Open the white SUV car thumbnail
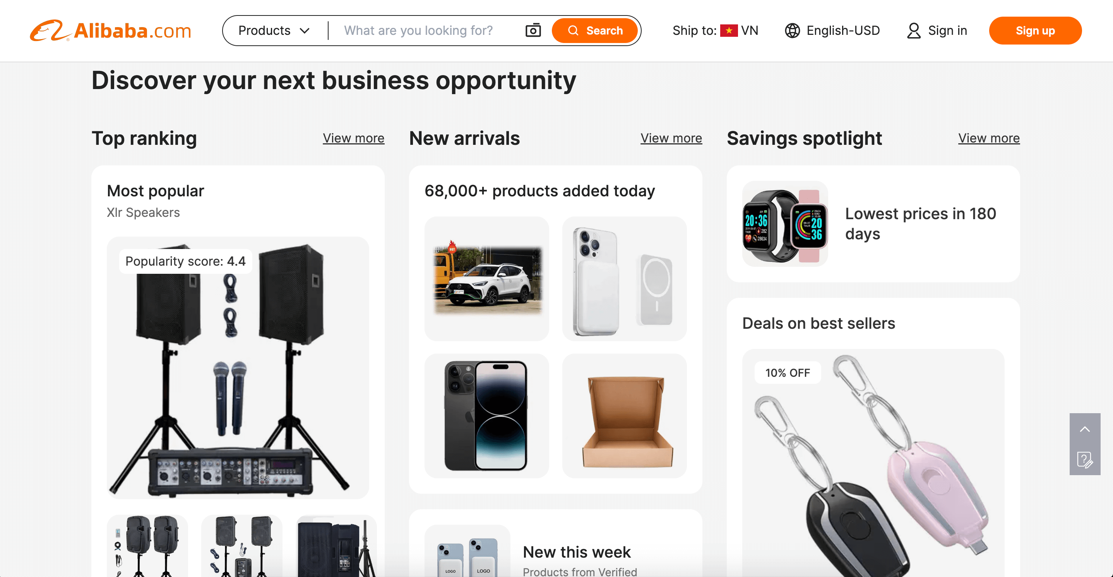 [486, 279]
